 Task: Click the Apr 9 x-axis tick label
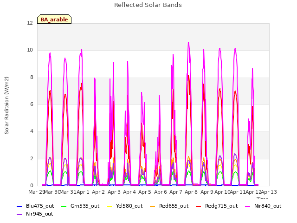(x=207, y=192)
